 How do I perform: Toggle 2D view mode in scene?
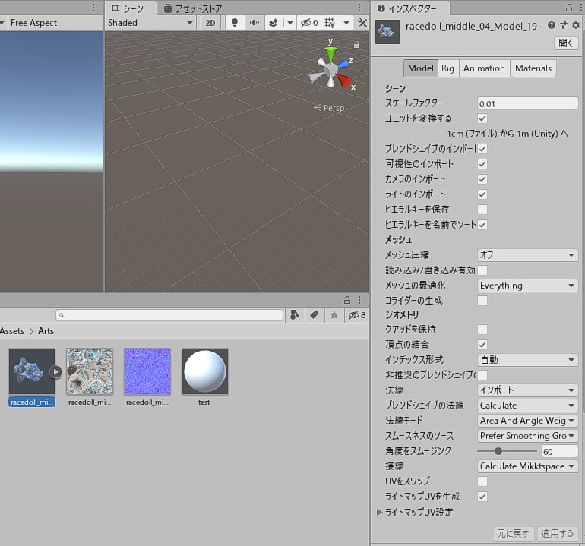click(210, 23)
